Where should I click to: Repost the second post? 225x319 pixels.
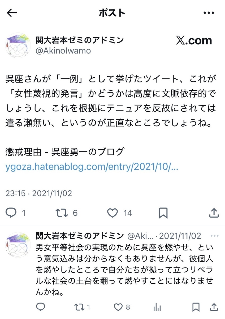pyautogui.click(x=79, y=307)
